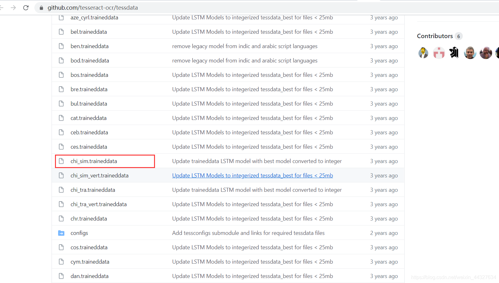Click file icon beside cym.traineddata
The image size is (499, 283).
point(61,262)
